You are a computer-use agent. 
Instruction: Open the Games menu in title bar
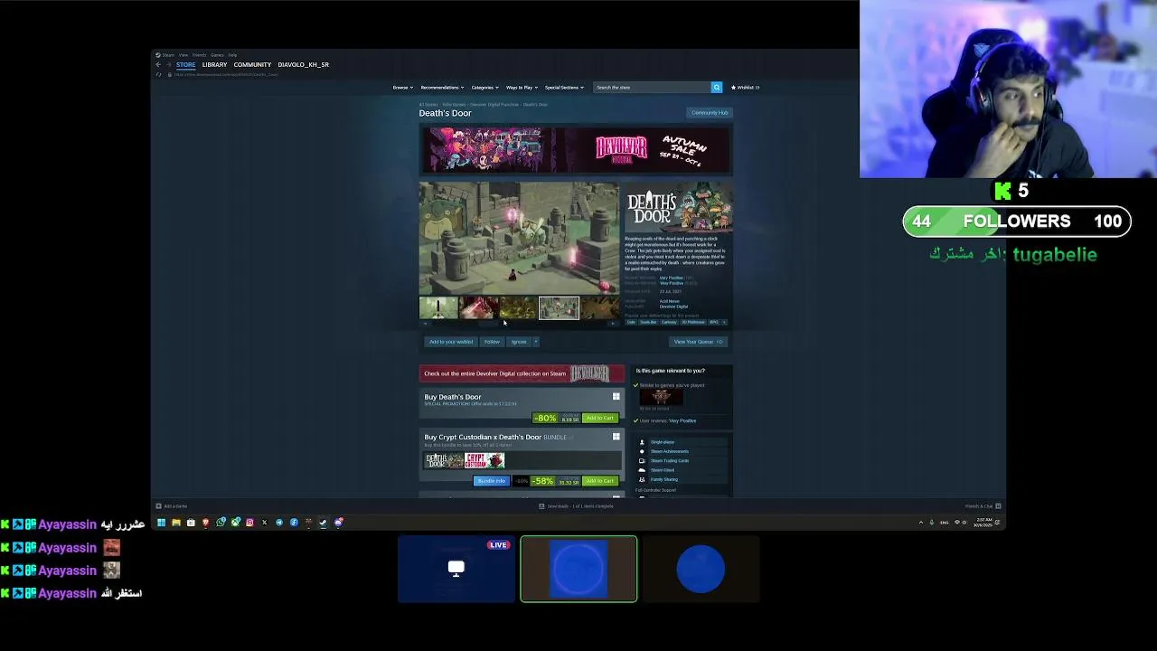[217, 55]
